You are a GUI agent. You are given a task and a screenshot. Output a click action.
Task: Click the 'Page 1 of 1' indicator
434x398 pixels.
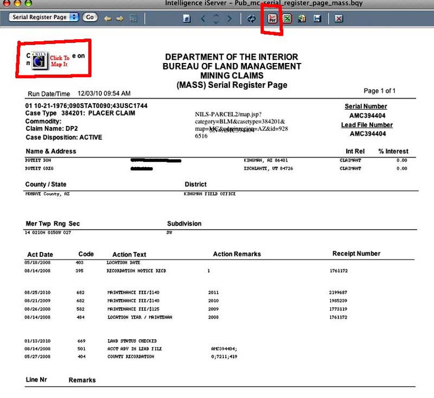coord(379,91)
